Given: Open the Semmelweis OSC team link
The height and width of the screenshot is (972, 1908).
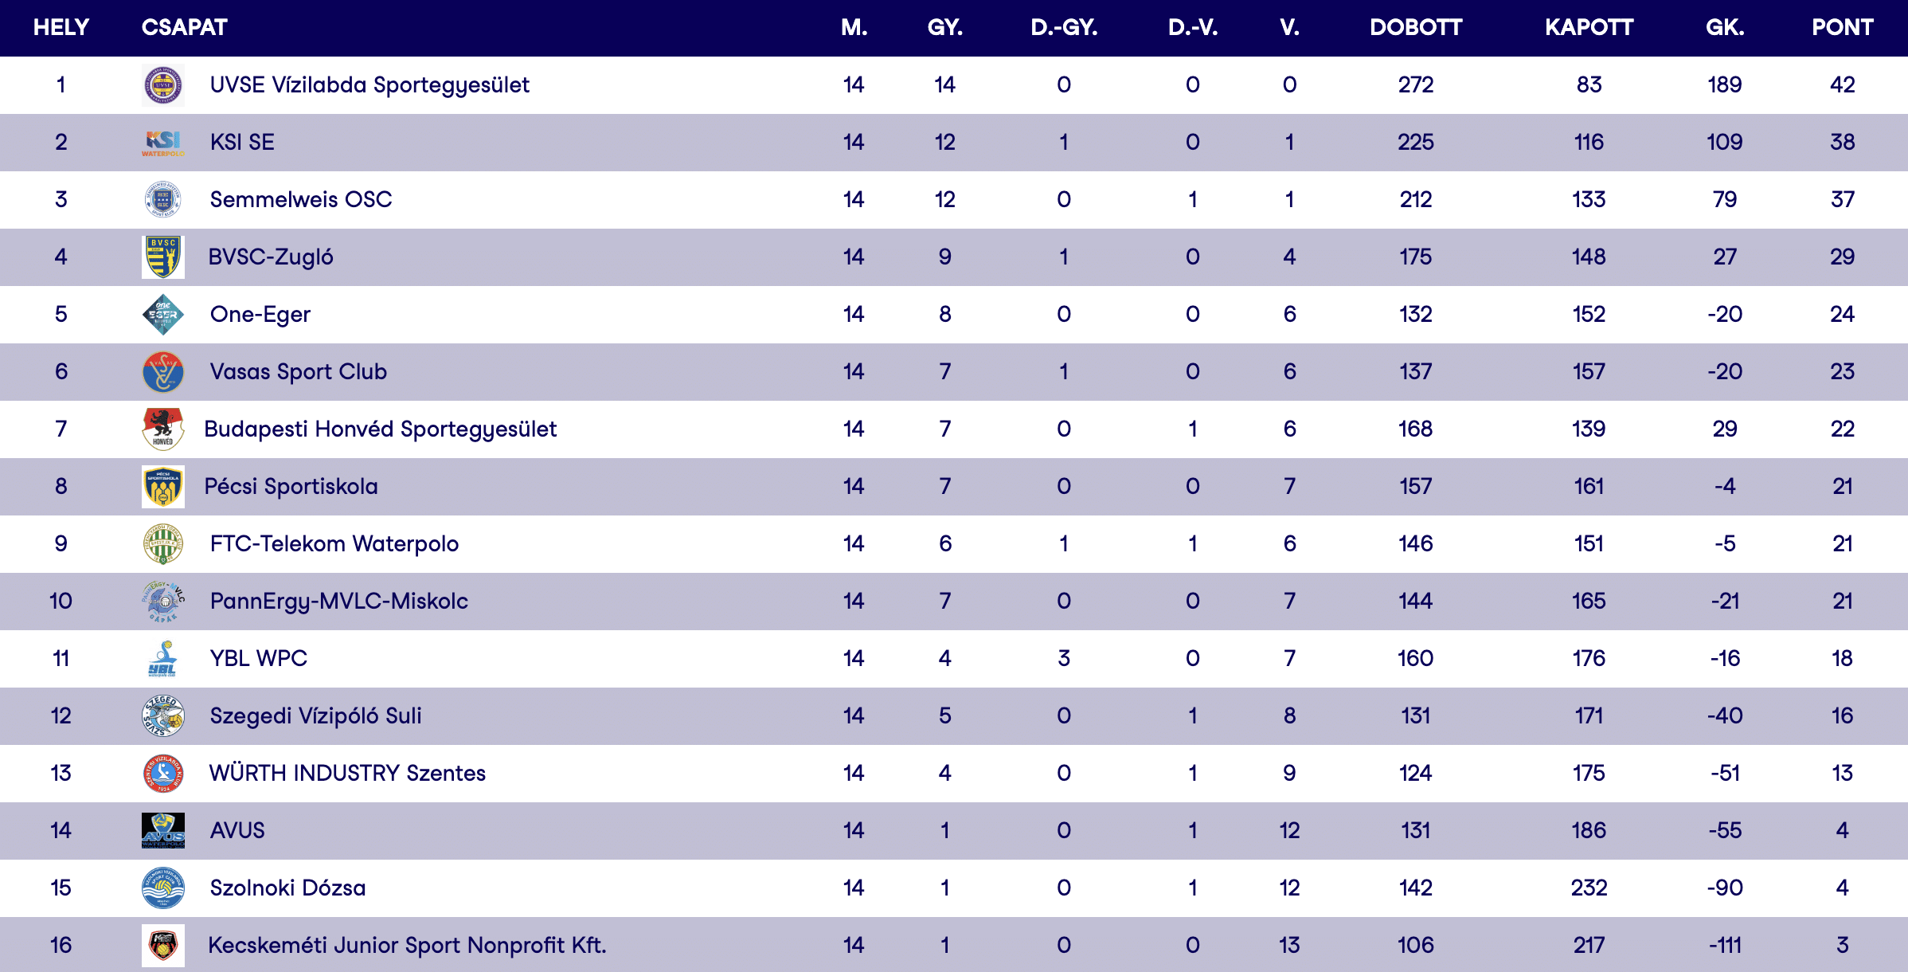Looking at the screenshot, I should click(300, 199).
